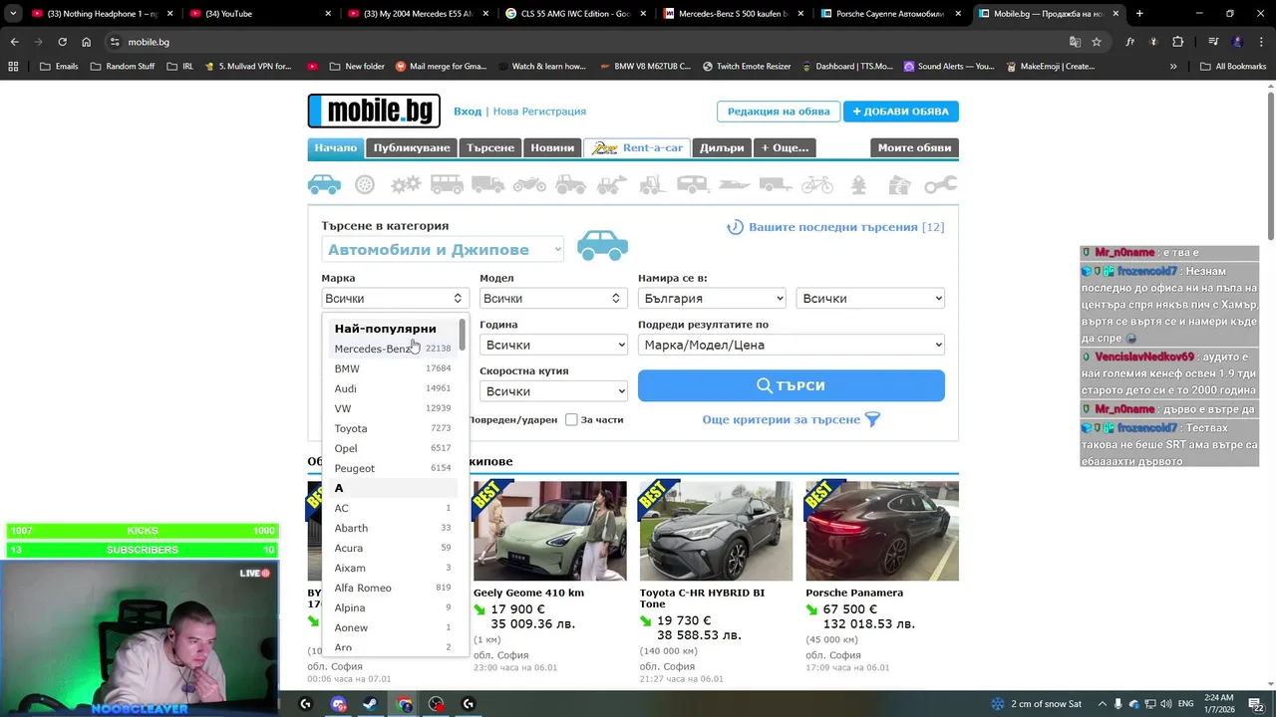Open the Porsche Panamera listing thumbnail

[x=882, y=531]
